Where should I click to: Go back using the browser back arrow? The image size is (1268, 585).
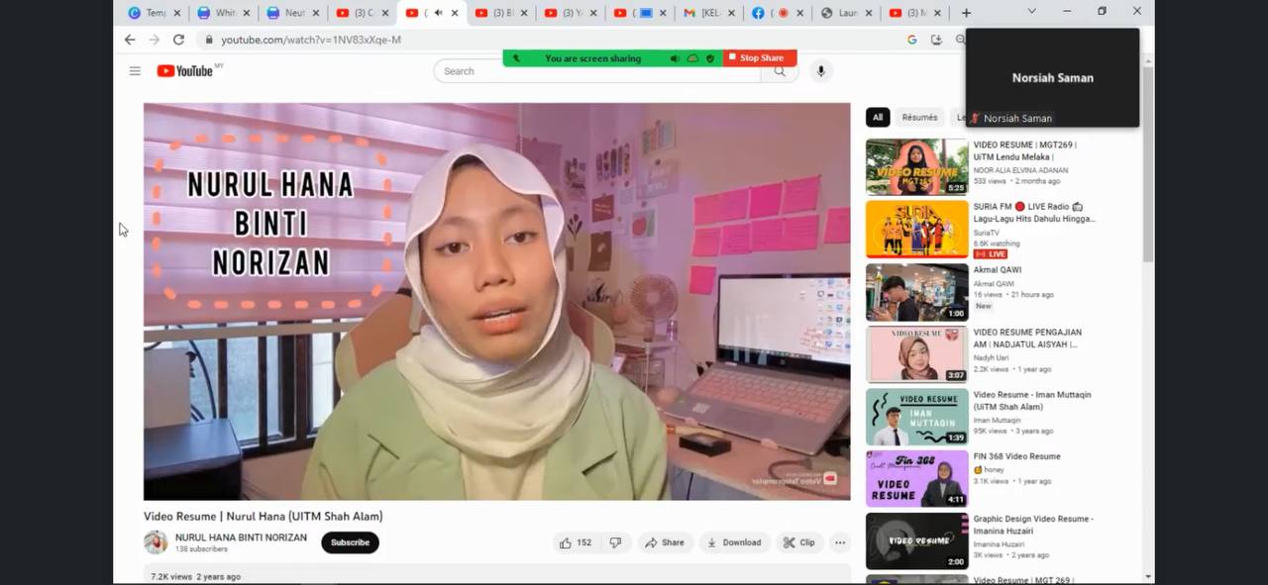click(130, 40)
